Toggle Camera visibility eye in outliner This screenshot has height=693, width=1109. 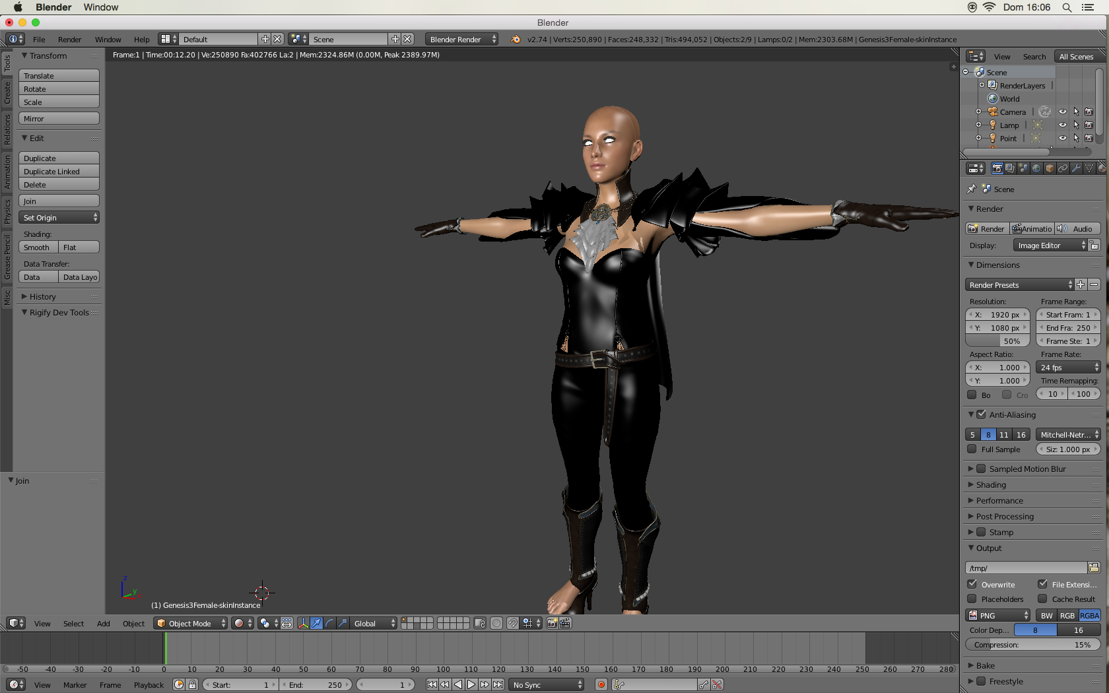[x=1062, y=112]
